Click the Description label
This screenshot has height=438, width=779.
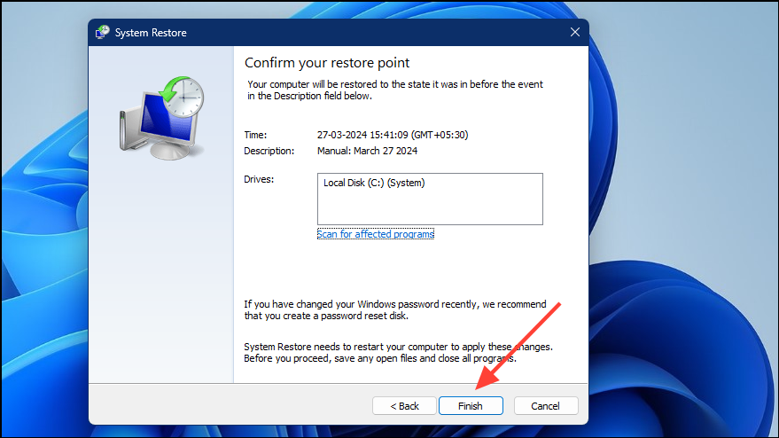point(269,151)
